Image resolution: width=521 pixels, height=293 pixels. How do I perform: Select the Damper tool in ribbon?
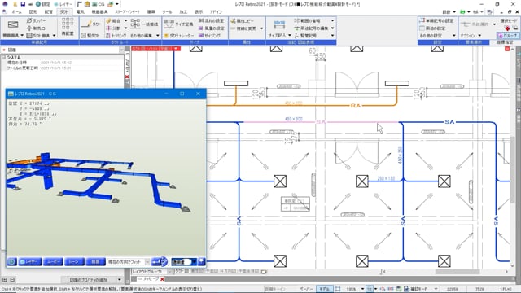click(x=36, y=20)
